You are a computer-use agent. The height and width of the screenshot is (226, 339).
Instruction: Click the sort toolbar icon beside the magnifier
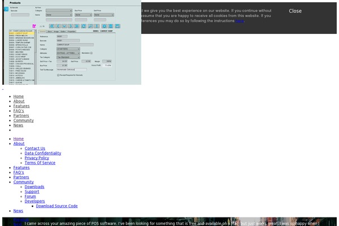[x=97, y=26]
